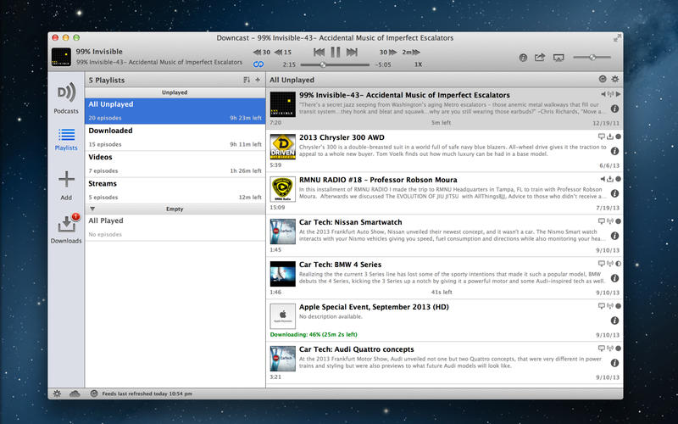678x424 pixels.
Task: Sort the playlists list
Action: point(247,80)
